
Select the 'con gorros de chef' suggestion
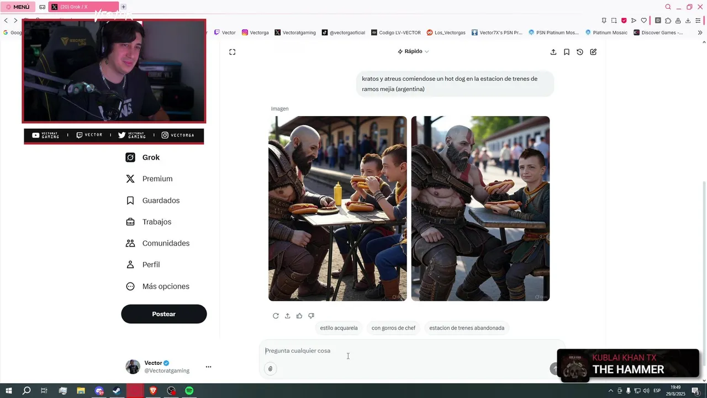[x=393, y=328]
